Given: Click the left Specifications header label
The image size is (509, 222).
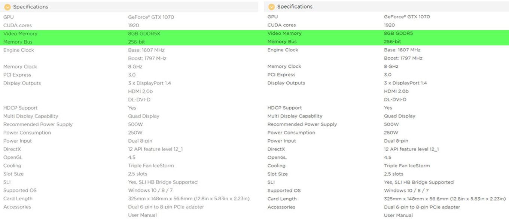Looking at the screenshot, I should click(x=31, y=7).
